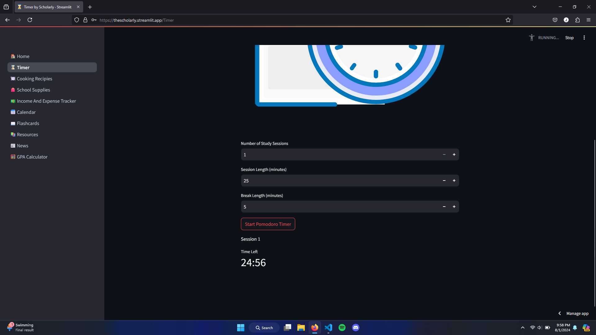Open Streamlit three-dot main menu

[584, 38]
